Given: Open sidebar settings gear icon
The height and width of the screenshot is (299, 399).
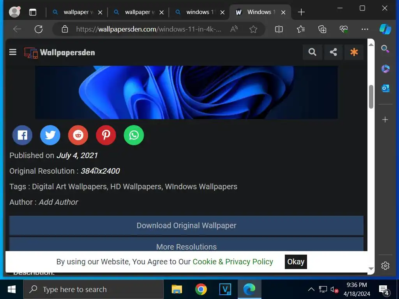Looking at the screenshot, I should (385, 266).
